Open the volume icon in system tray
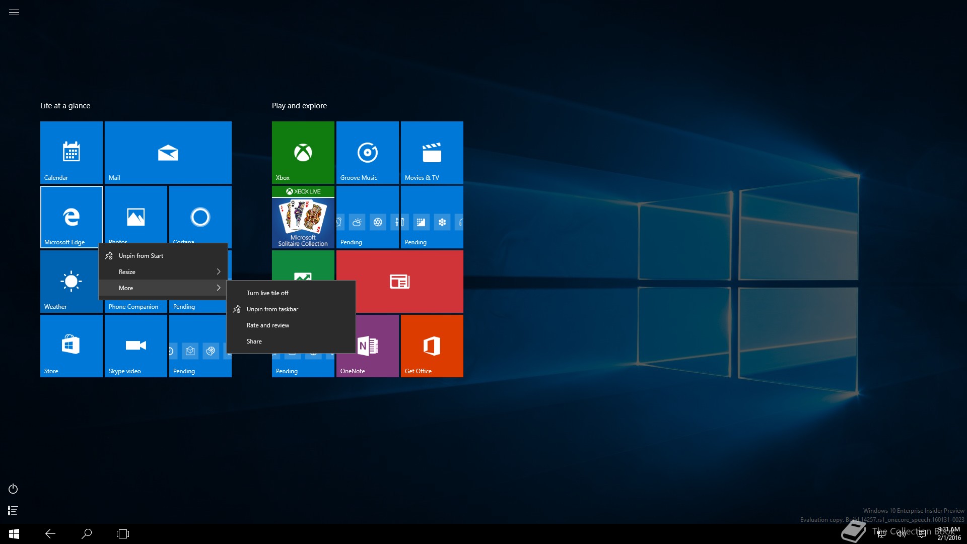967x544 pixels. click(902, 534)
